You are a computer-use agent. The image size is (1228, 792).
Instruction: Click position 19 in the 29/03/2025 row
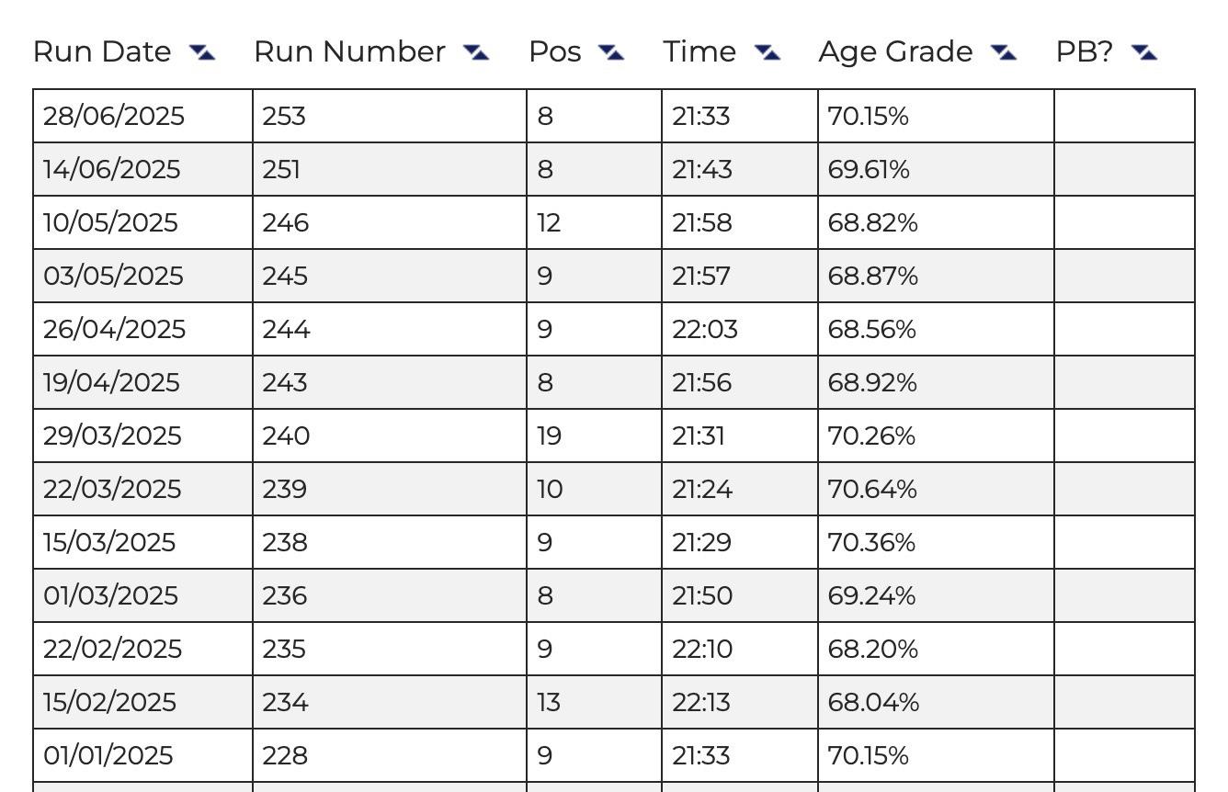click(x=595, y=436)
